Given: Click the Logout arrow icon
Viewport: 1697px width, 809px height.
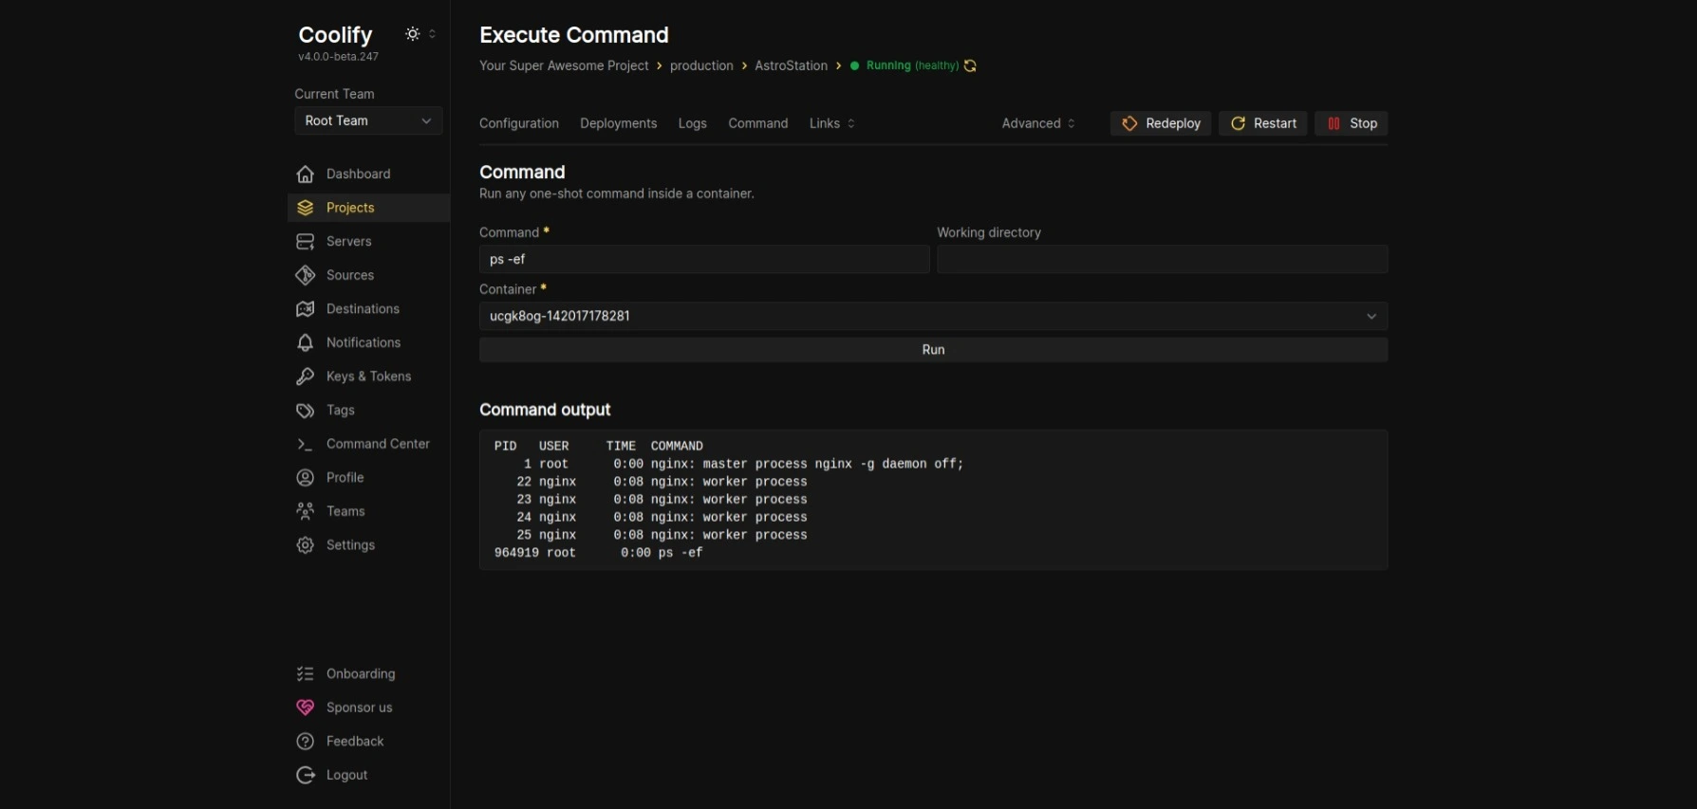Looking at the screenshot, I should [x=305, y=775].
